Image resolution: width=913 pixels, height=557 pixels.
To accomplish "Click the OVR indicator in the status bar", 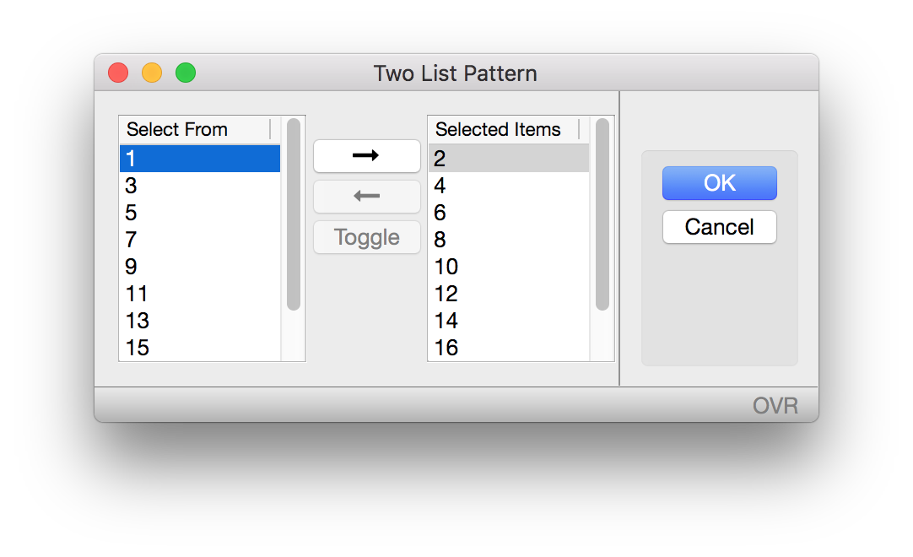I will click(776, 405).
